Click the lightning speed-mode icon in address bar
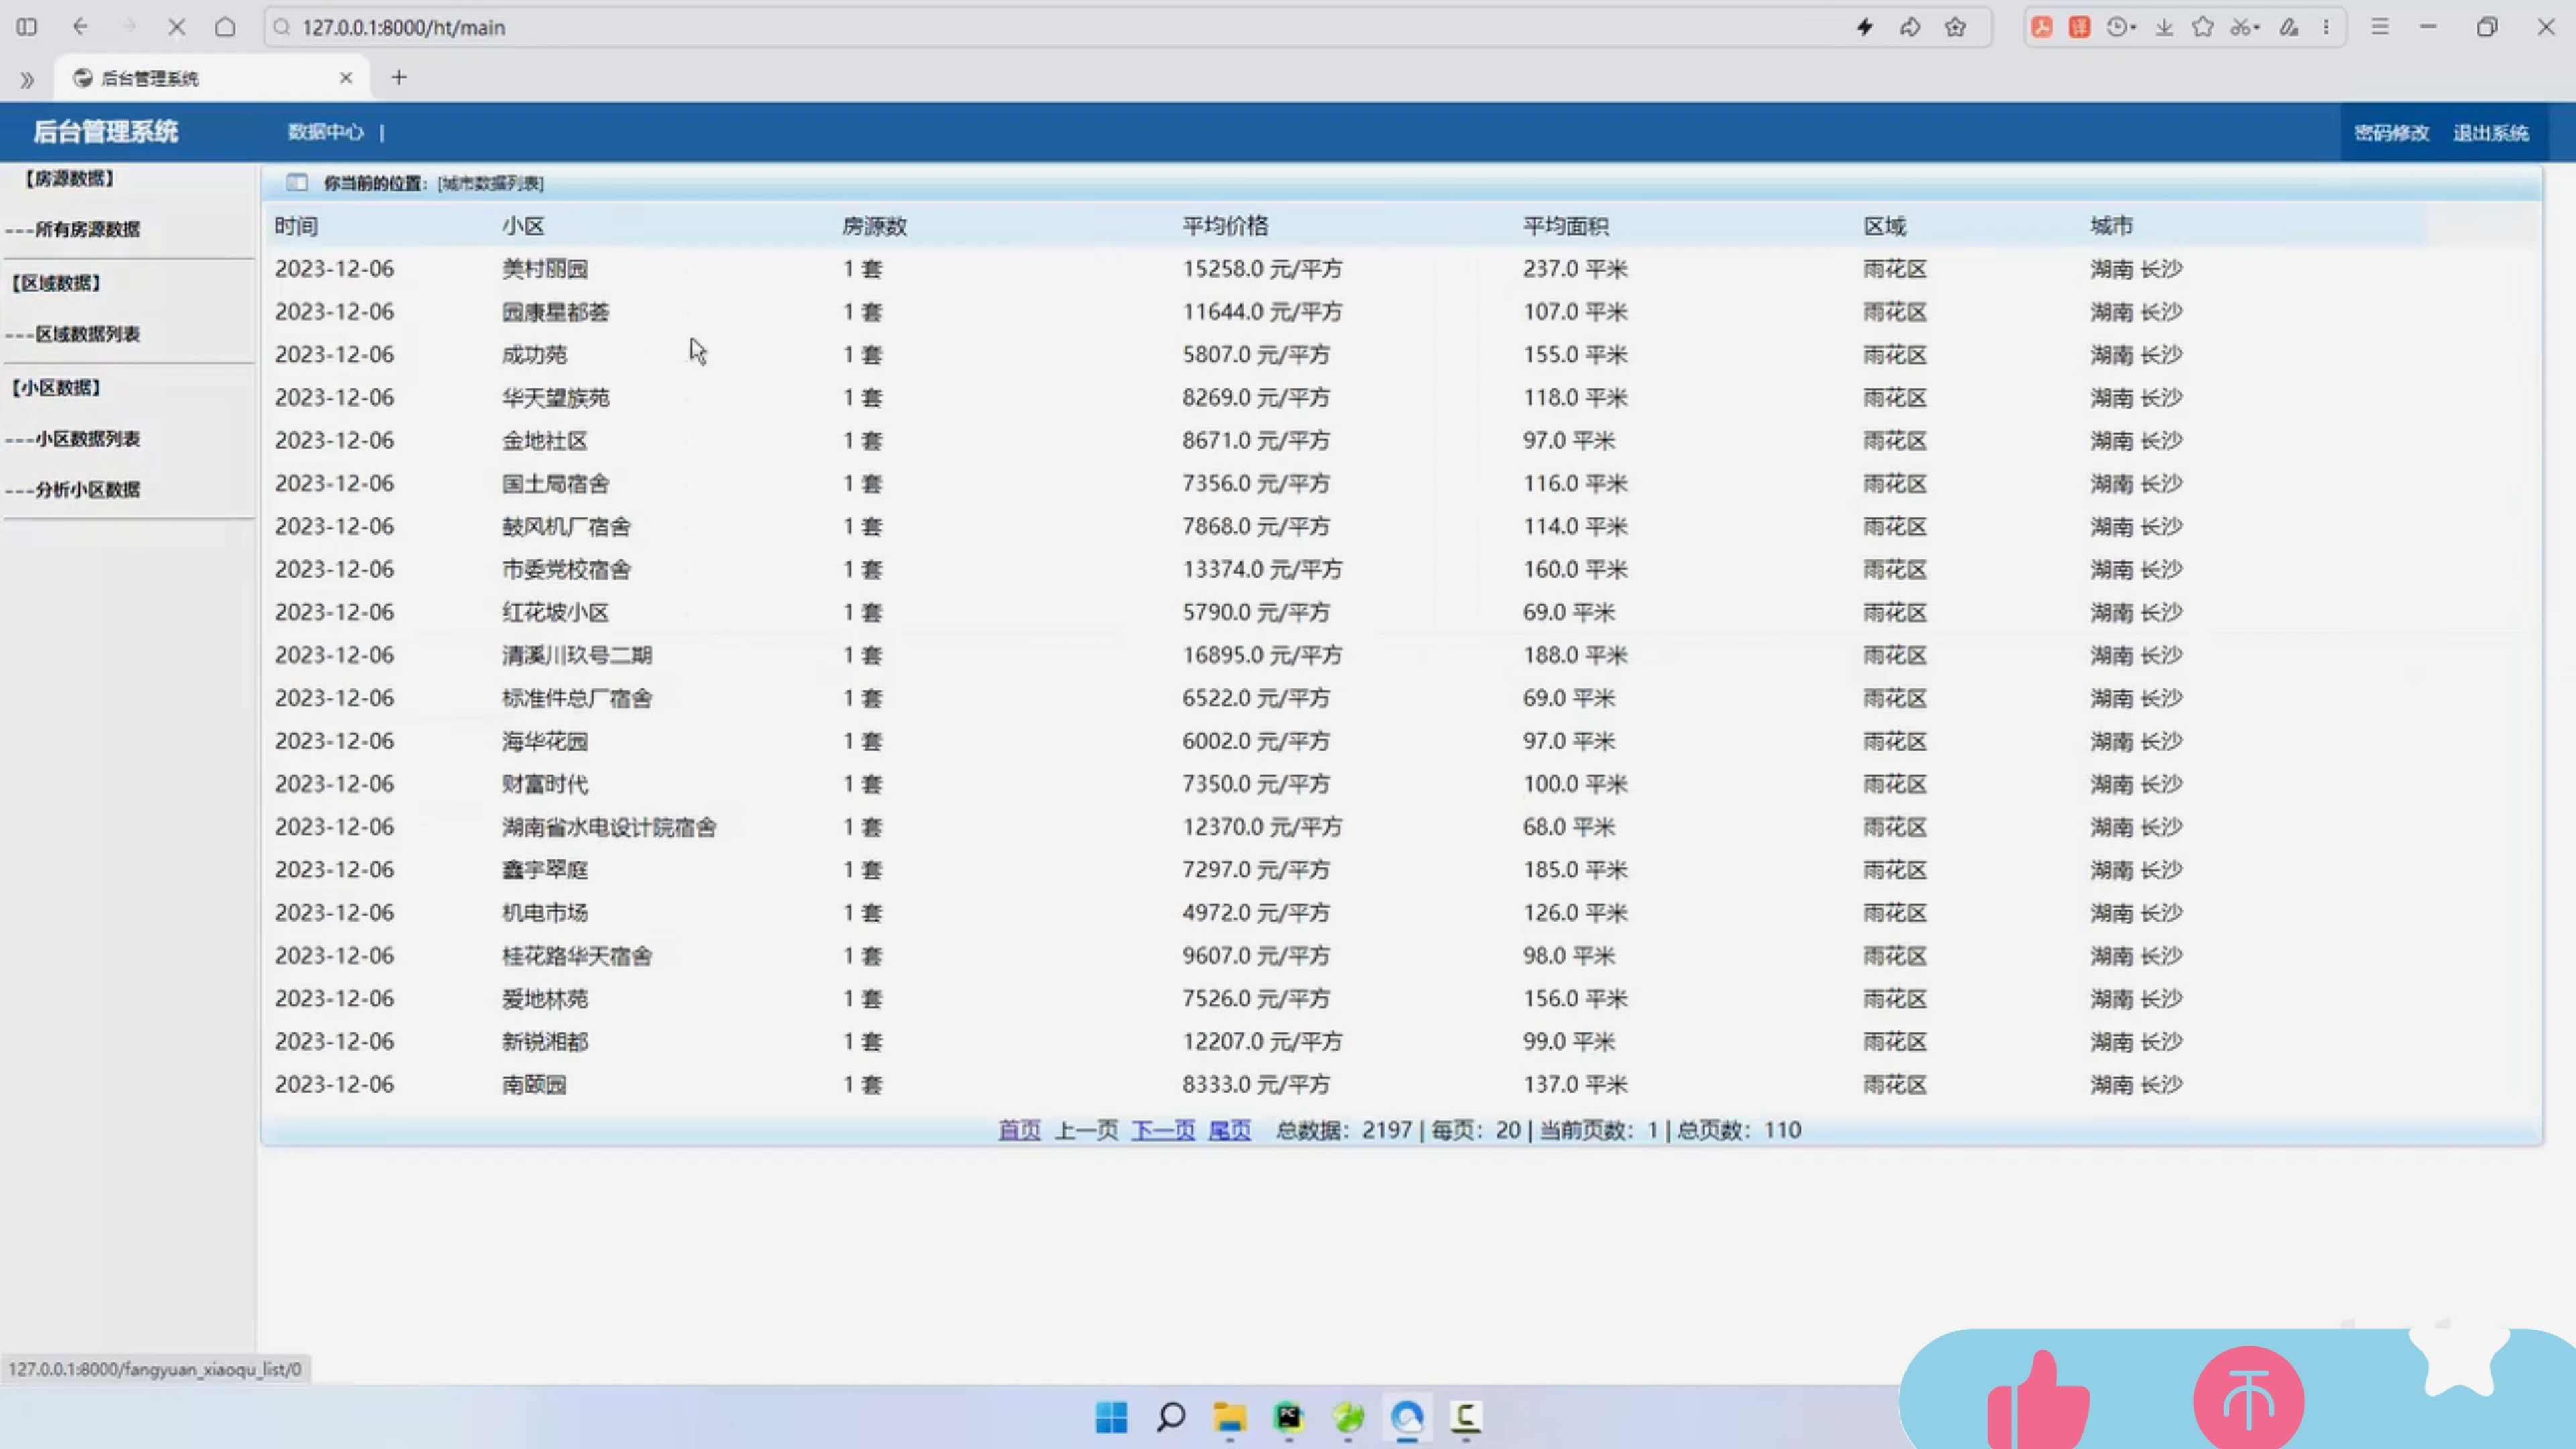 pyautogui.click(x=1864, y=27)
